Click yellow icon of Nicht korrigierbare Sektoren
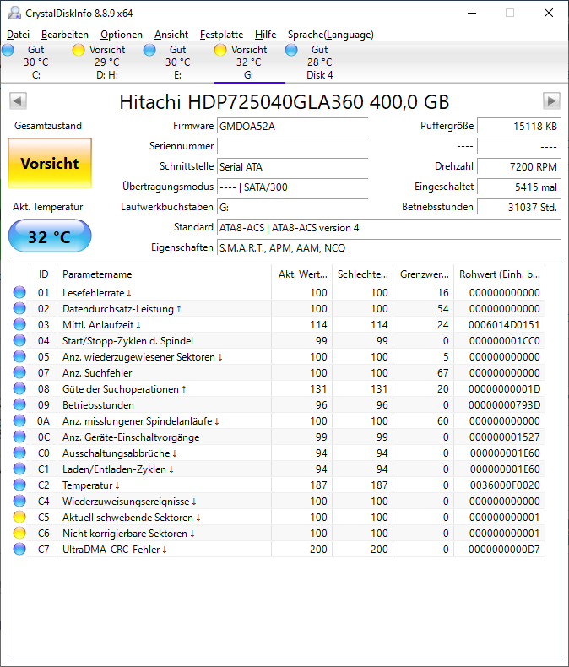 tap(19, 533)
